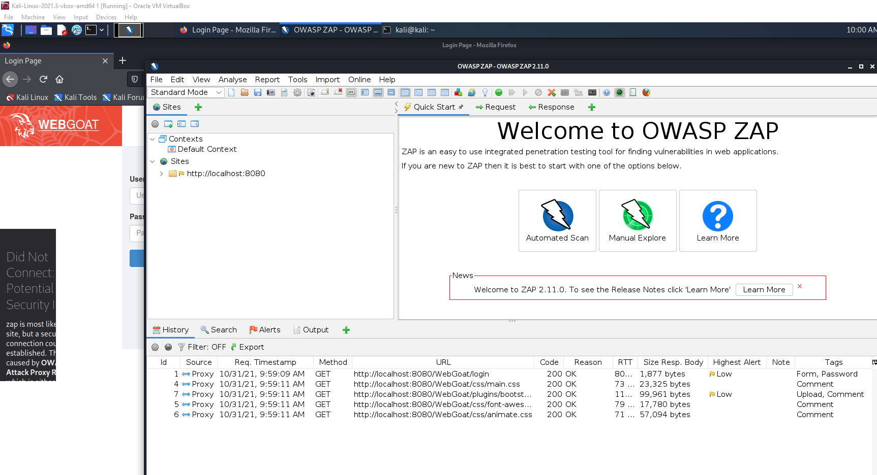Viewport: 877px width, 475px height.
Task: Click Export in the History panel
Action: coord(248,347)
